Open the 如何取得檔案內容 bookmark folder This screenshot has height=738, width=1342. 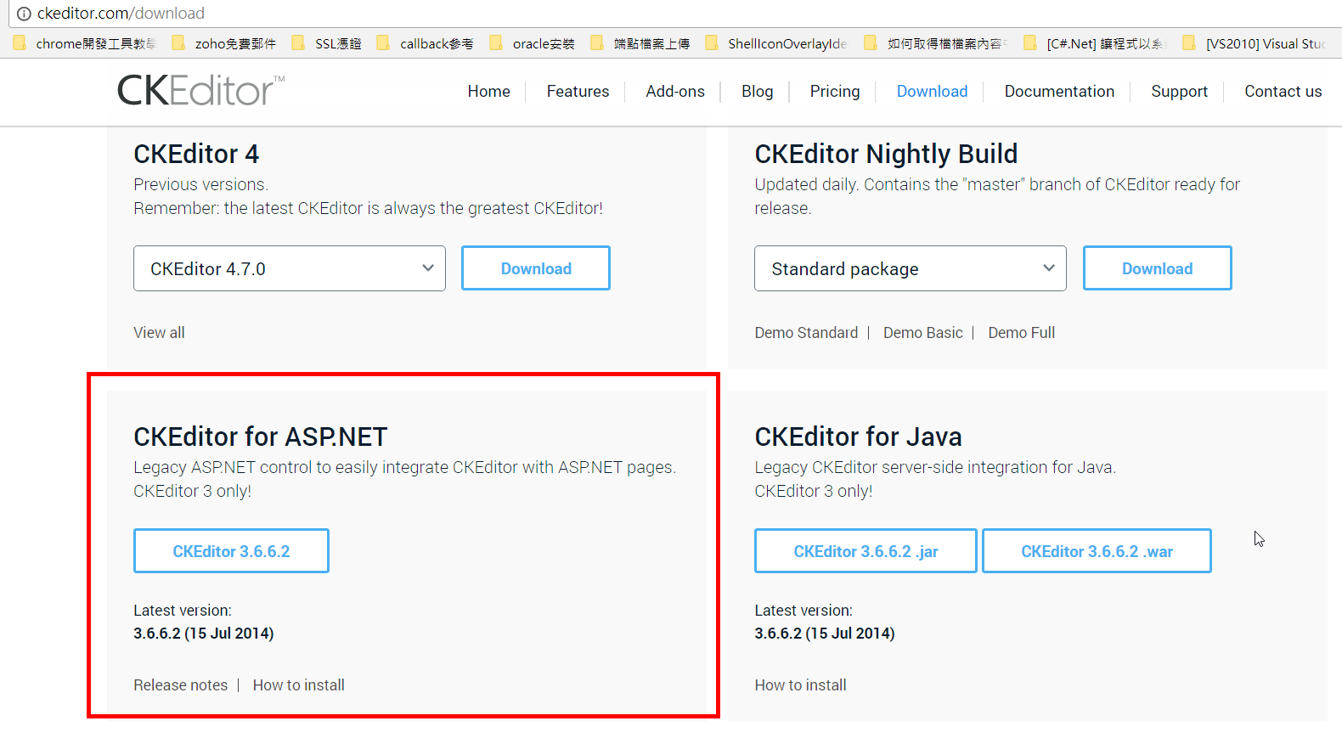click(936, 43)
